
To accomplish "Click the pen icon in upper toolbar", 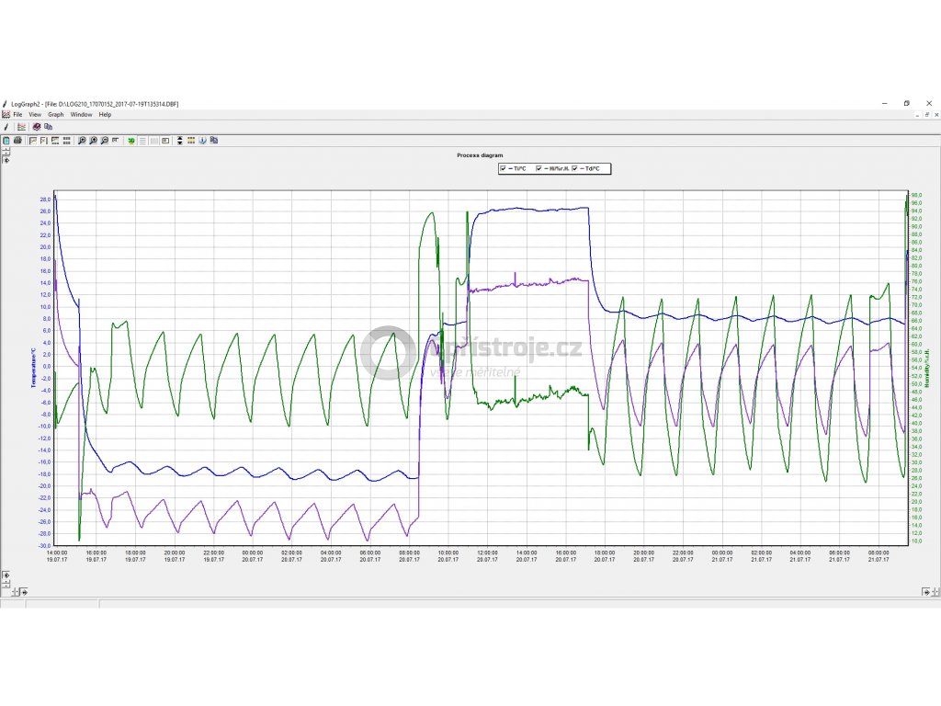I will click(6, 127).
